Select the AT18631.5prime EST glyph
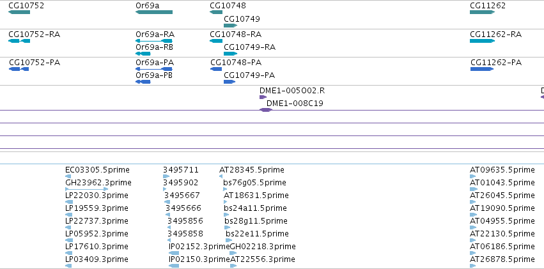 coord(226,202)
